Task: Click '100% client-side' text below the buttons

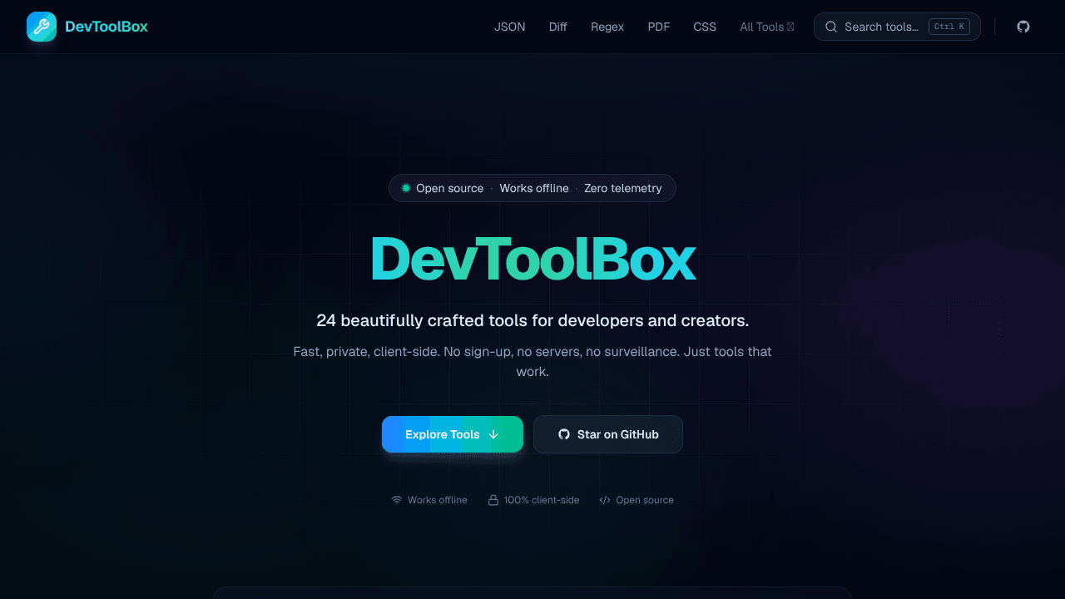Action: (542, 500)
